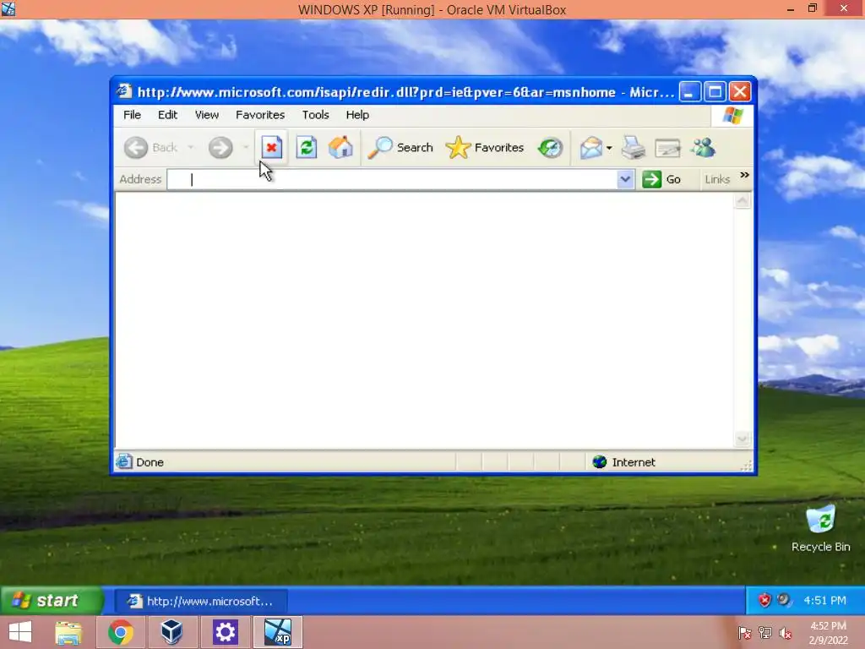Click the Internet zone globe icon
Screen dimensions: 865x649
tap(600, 462)
